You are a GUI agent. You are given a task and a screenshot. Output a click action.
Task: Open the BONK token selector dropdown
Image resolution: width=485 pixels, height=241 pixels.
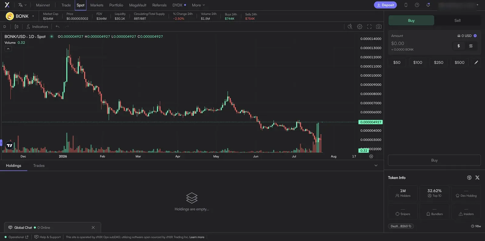(33, 16)
